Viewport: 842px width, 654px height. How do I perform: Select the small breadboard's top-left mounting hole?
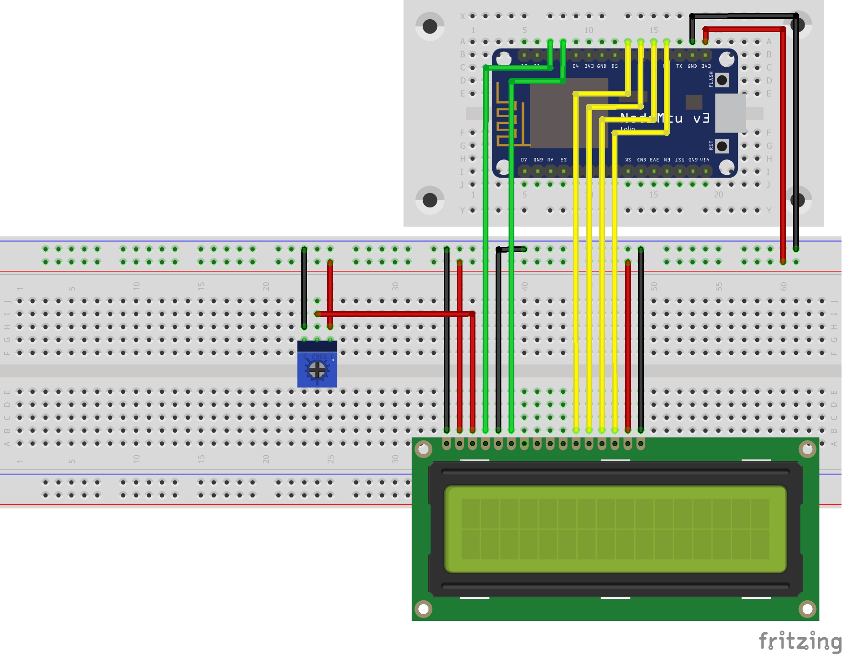(430, 26)
